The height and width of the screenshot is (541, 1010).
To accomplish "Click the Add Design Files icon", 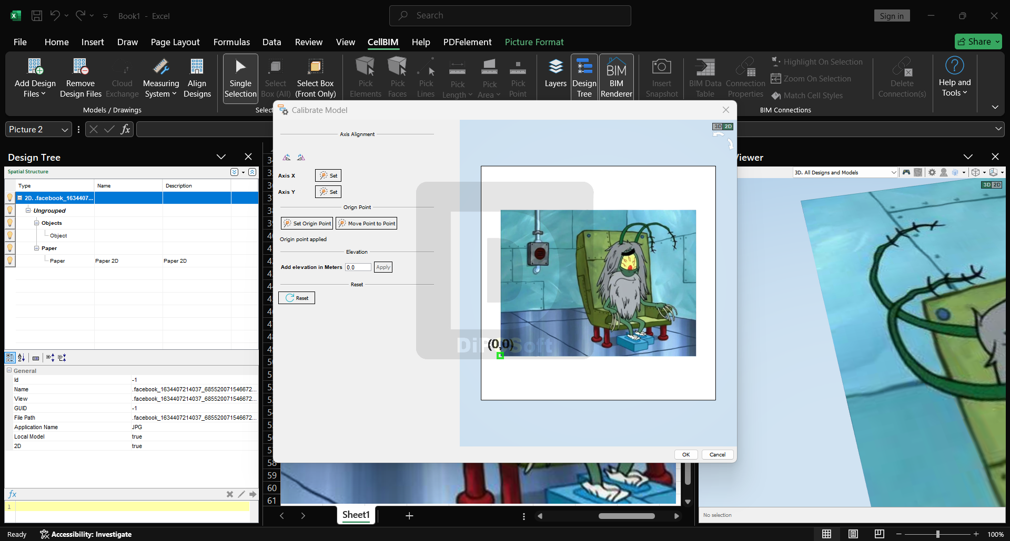I will (x=35, y=67).
